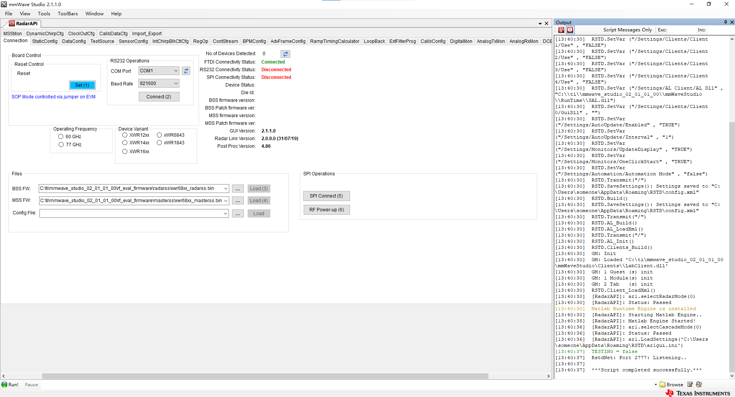
Task: Select 60 GHz operating frequency
Action: tap(61, 137)
